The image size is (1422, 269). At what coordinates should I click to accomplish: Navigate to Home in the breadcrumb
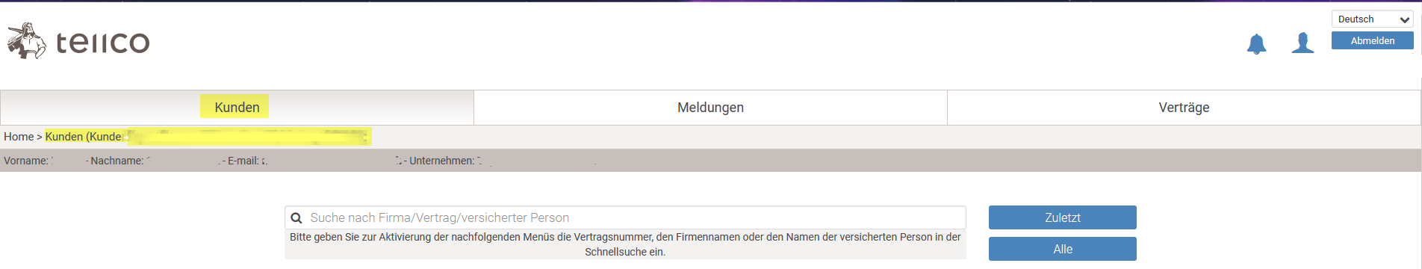point(19,137)
